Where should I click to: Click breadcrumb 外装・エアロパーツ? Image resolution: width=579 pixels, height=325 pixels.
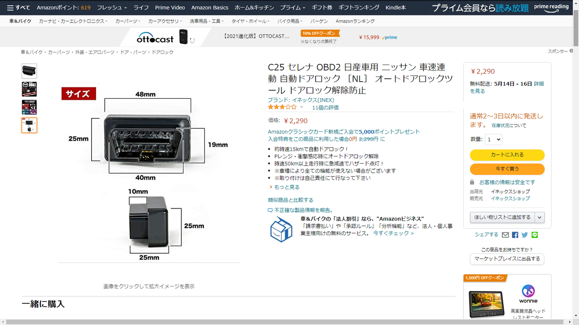click(x=95, y=52)
